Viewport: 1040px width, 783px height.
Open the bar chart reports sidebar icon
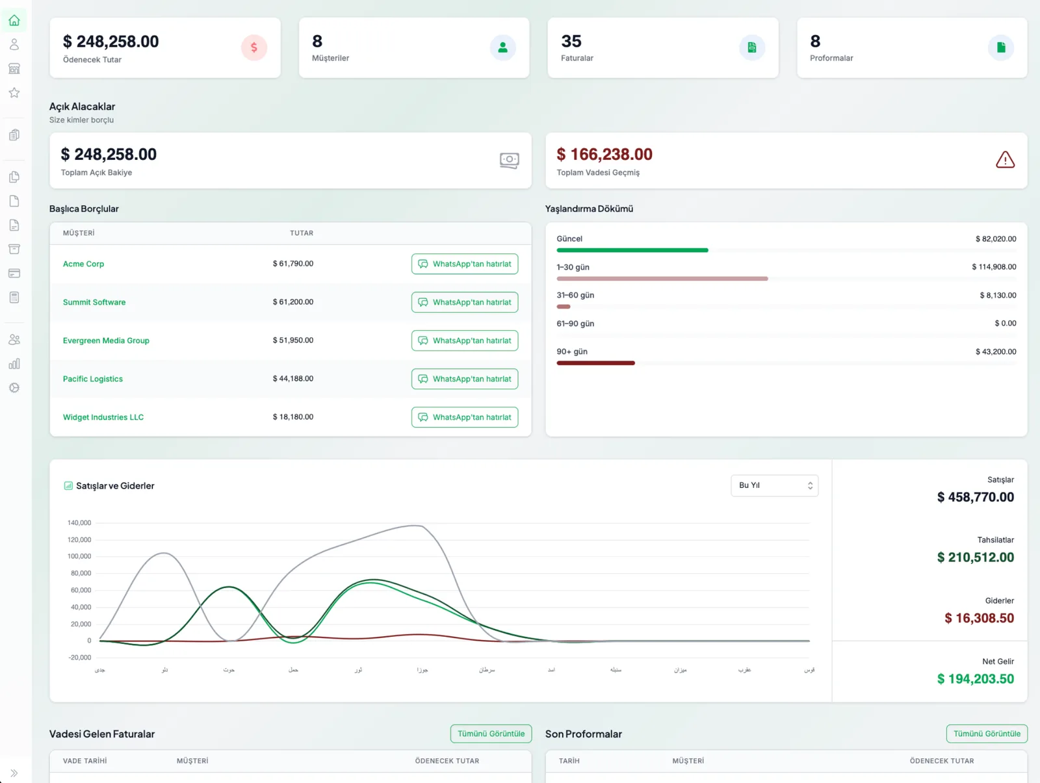coord(14,364)
